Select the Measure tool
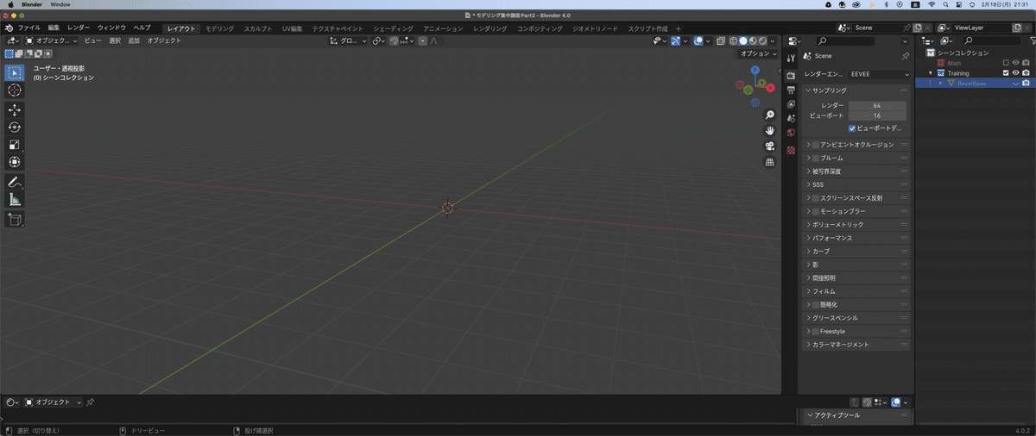The width and height of the screenshot is (1036, 436). [x=15, y=200]
